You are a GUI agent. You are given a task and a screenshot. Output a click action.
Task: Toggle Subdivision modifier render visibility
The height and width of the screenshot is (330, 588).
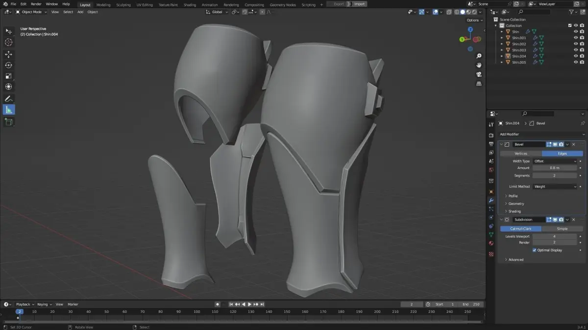(x=561, y=220)
